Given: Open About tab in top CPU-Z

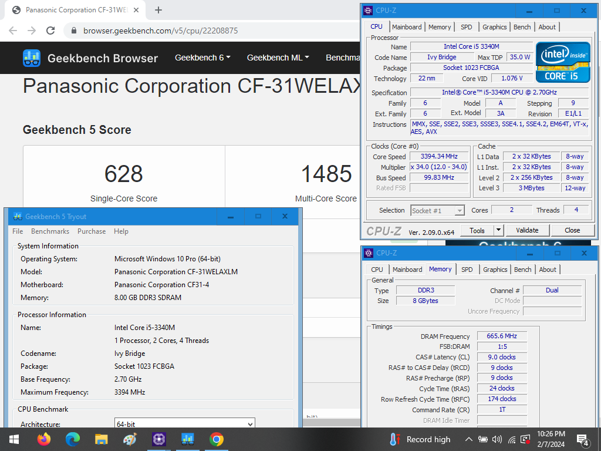Looking at the screenshot, I should [547, 27].
